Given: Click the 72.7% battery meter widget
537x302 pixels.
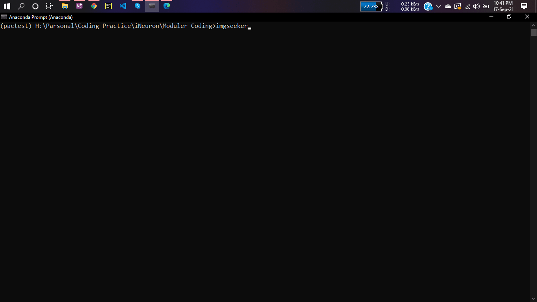Looking at the screenshot, I should click(371, 6).
